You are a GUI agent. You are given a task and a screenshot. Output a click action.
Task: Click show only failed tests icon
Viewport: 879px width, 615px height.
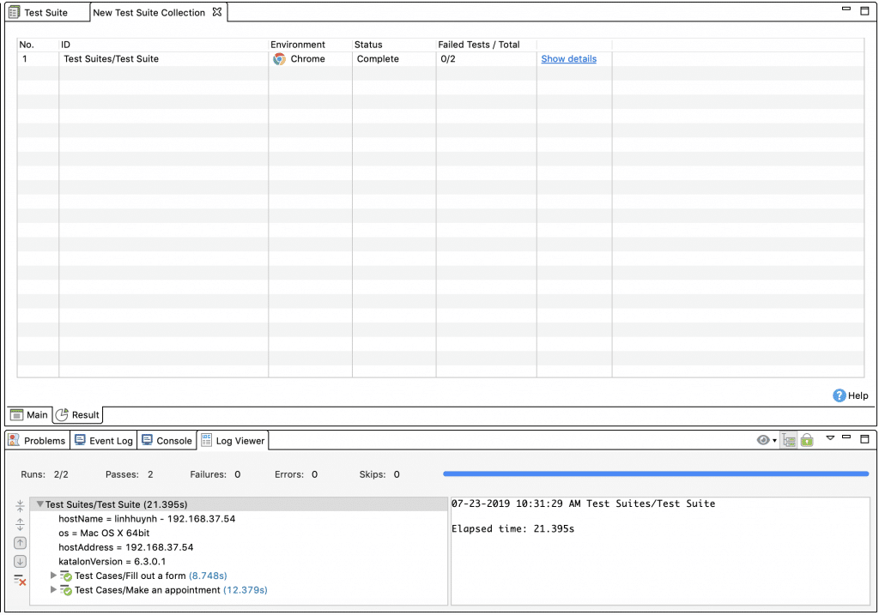21,580
